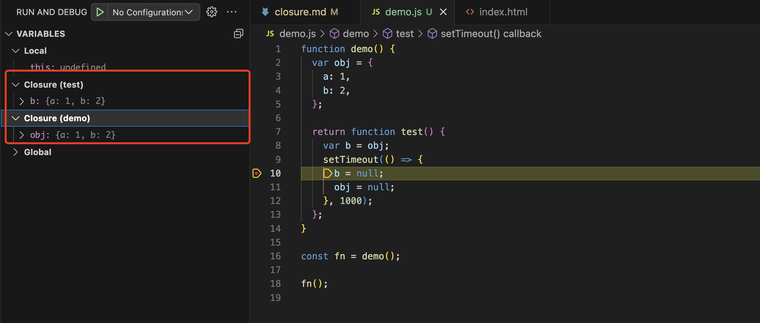
Task: Open launch.json via the gear icon
Action: click(x=211, y=12)
